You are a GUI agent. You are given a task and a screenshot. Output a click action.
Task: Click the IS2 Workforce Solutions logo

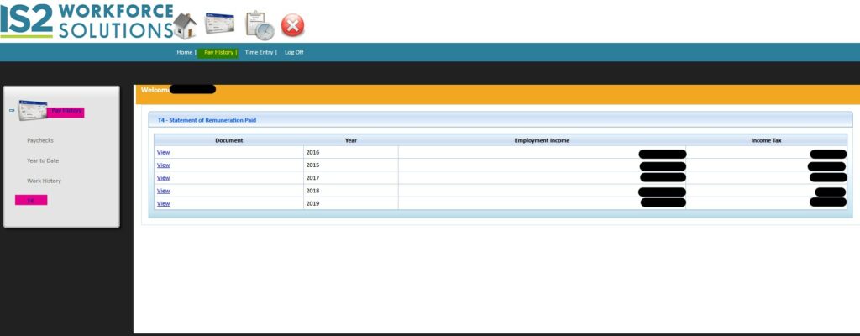[87, 21]
